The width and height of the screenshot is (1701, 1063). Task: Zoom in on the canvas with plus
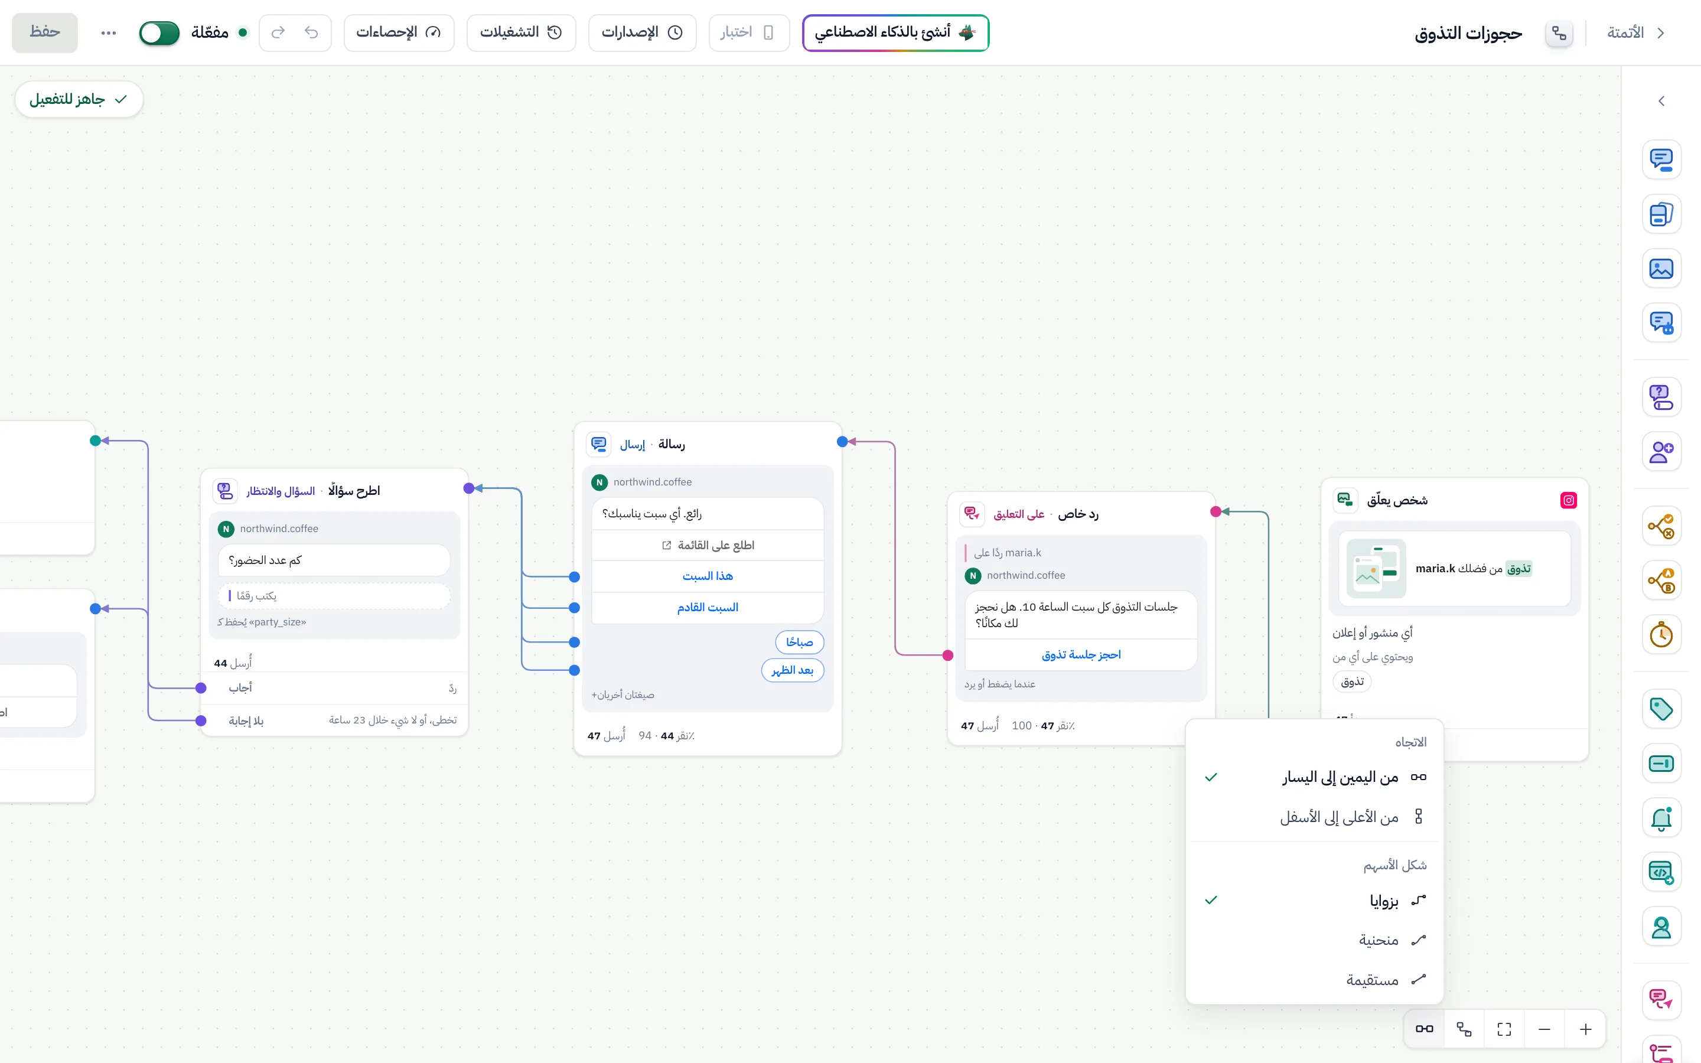pyautogui.click(x=1586, y=1029)
